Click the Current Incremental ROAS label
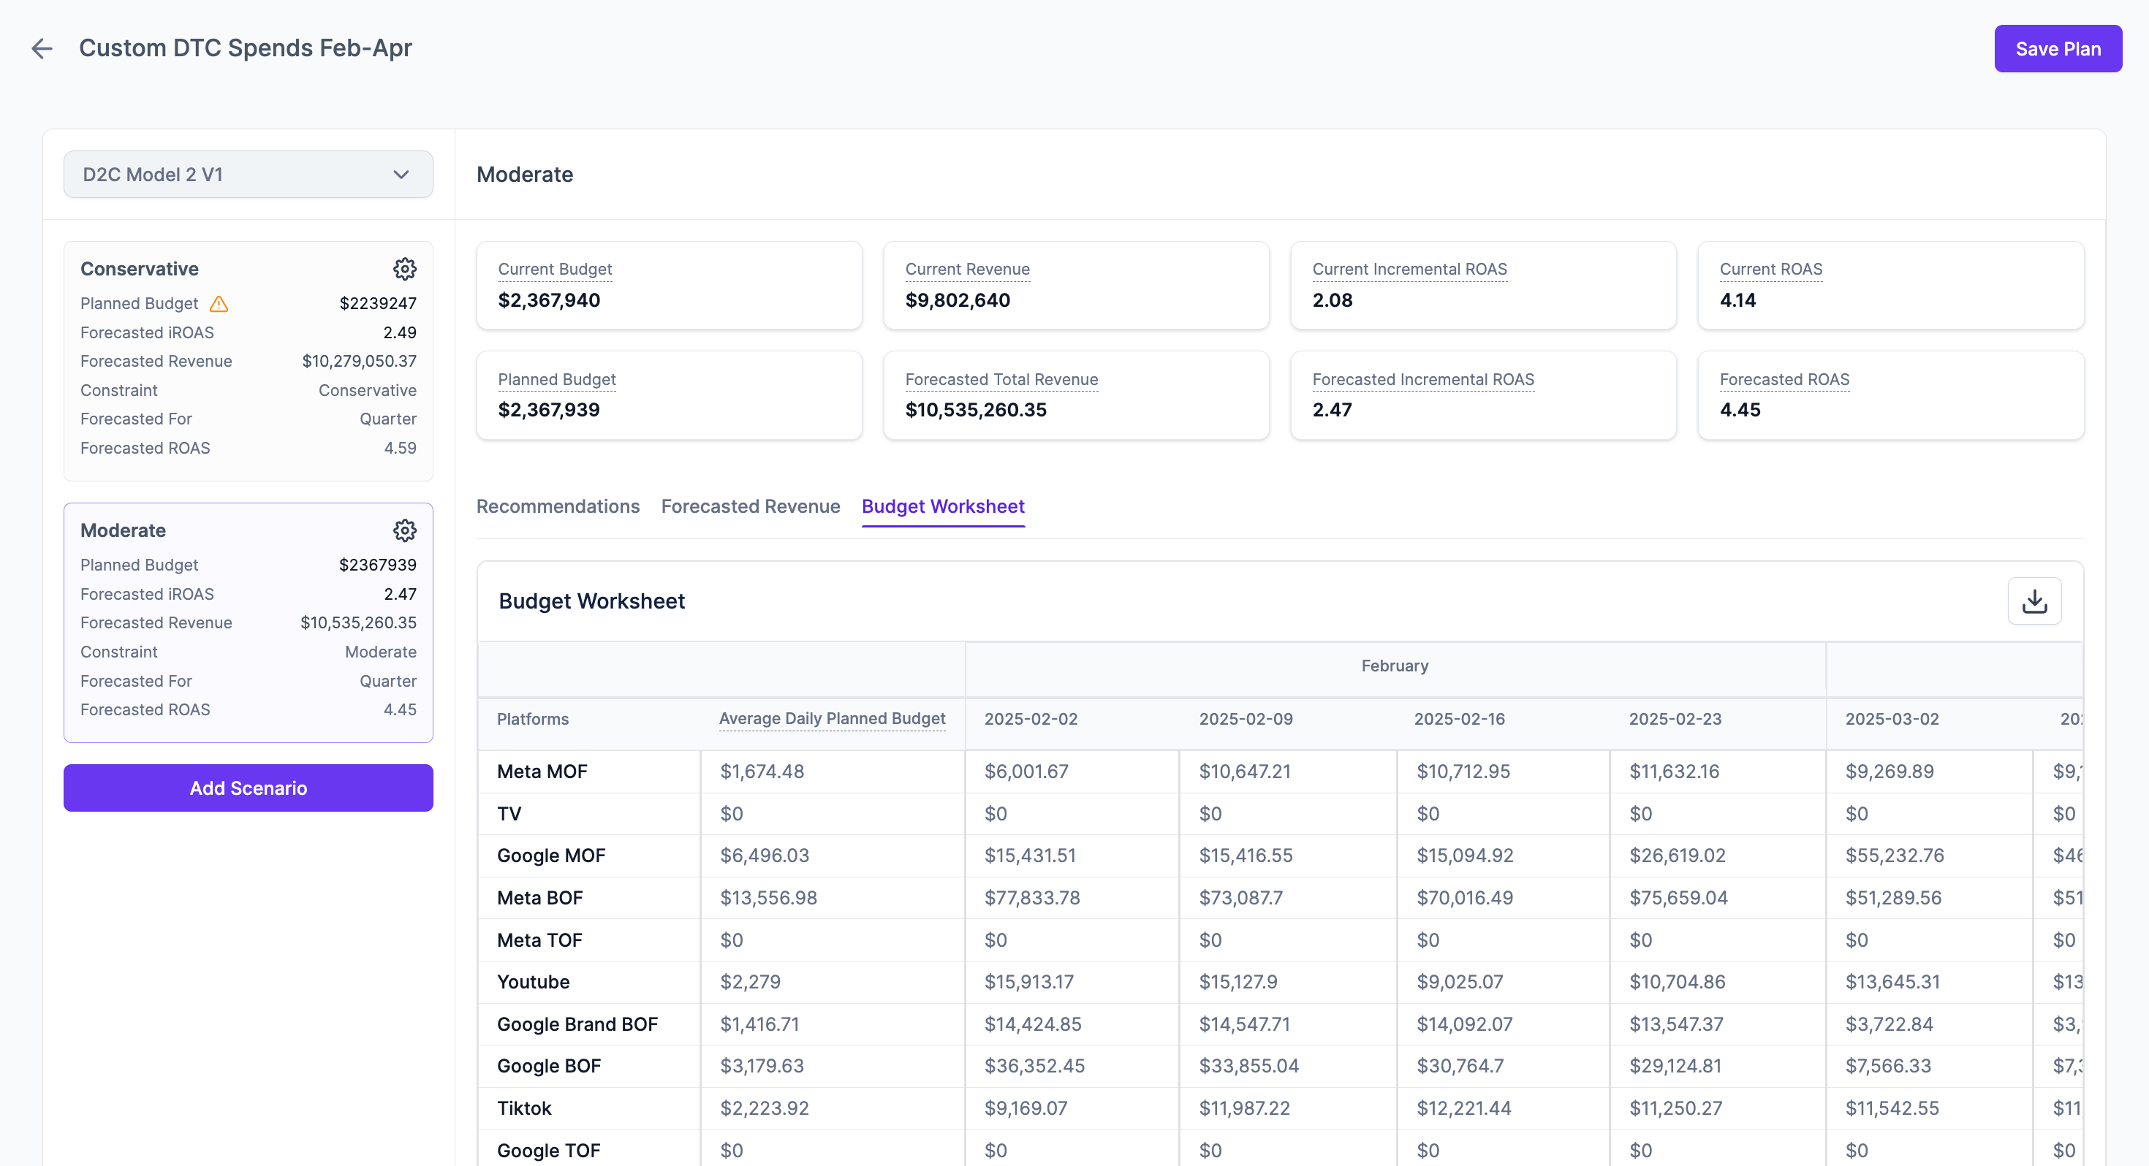Image resolution: width=2149 pixels, height=1166 pixels. pos(1409,270)
